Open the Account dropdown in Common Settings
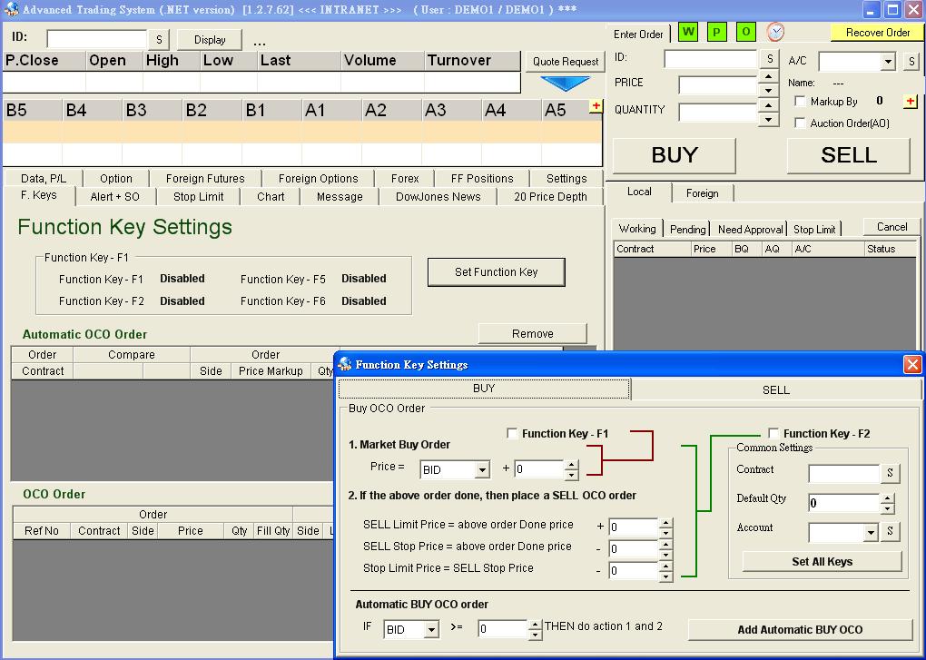Image resolution: width=926 pixels, height=660 pixels. click(x=870, y=532)
